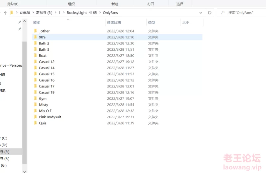Image resolution: width=266 pixels, height=173 pixels.
Task: Expand chevron after folder 1 in path
Action: [x=64, y=13]
